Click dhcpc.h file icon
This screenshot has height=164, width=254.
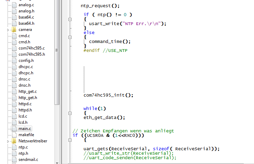14,73
